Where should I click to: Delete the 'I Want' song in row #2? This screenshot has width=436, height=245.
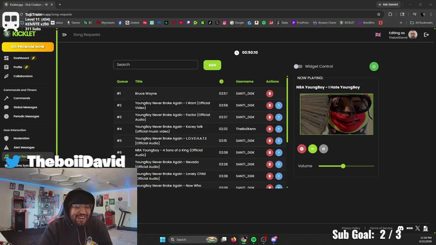pos(269,105)
